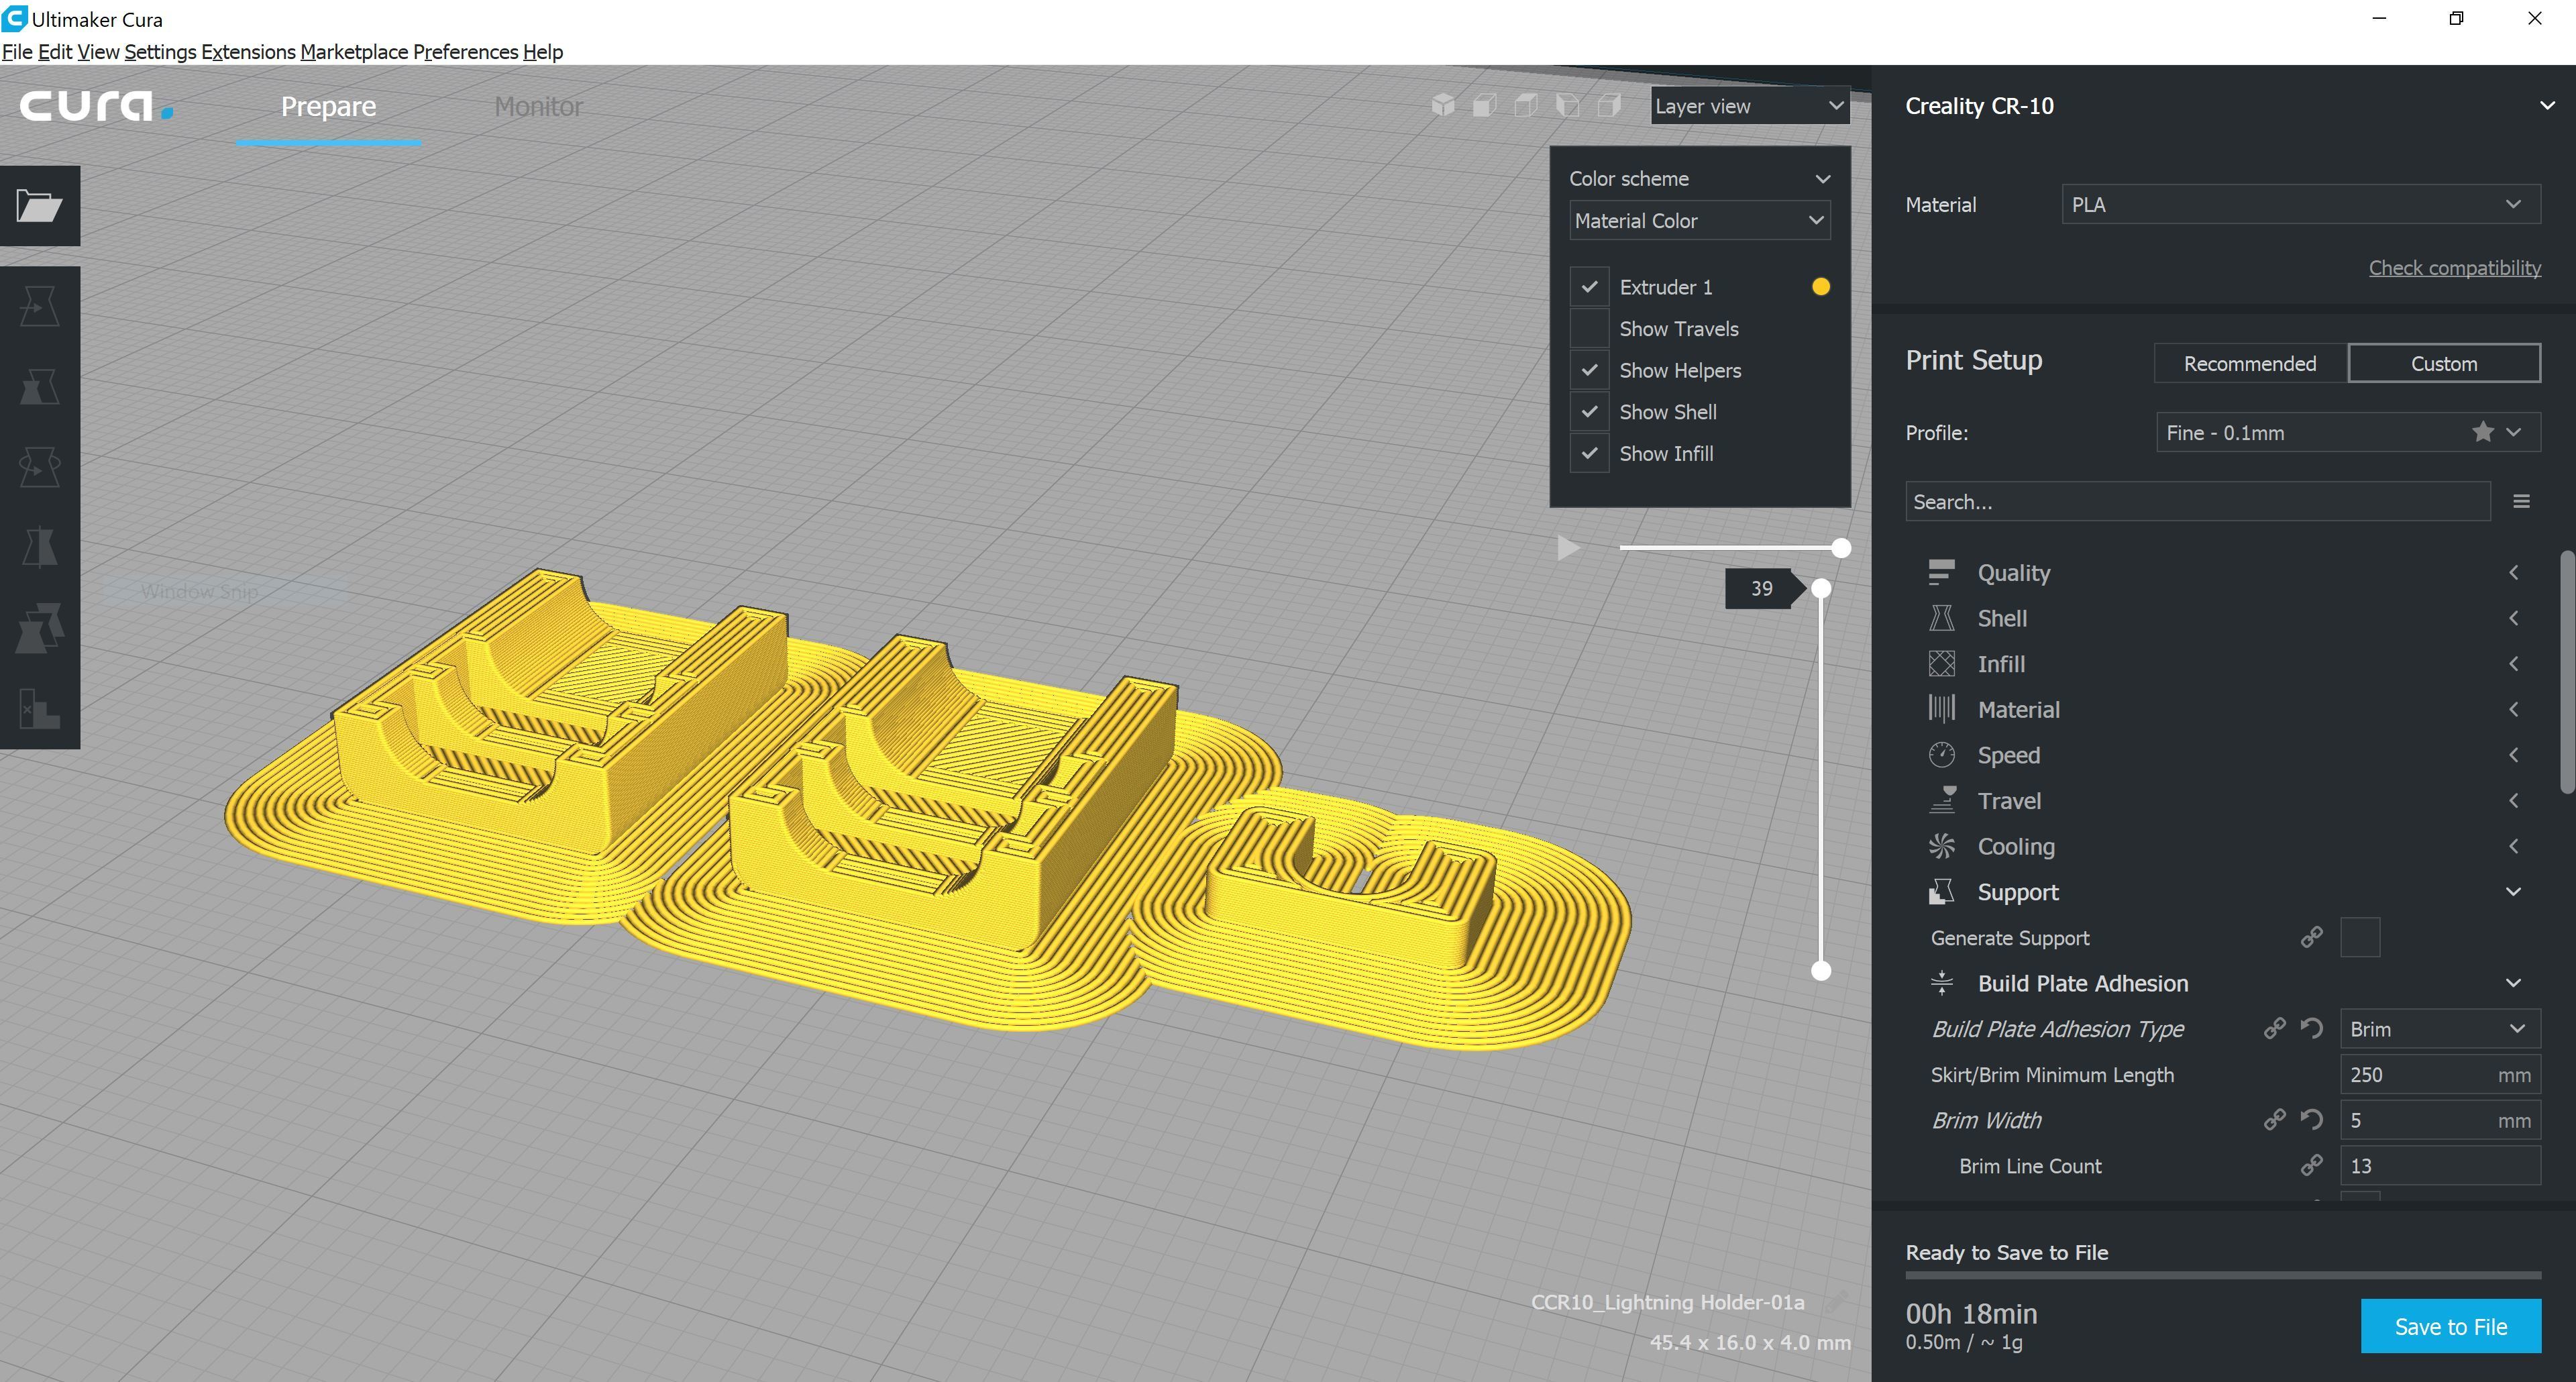Select the Move tool in left toolbar
This screenshot has height=1382, width=2576.
(x=39, y=306)
